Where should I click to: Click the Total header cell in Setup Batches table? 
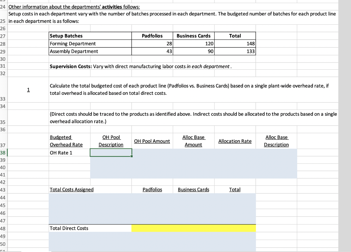[x=235, y=36]
